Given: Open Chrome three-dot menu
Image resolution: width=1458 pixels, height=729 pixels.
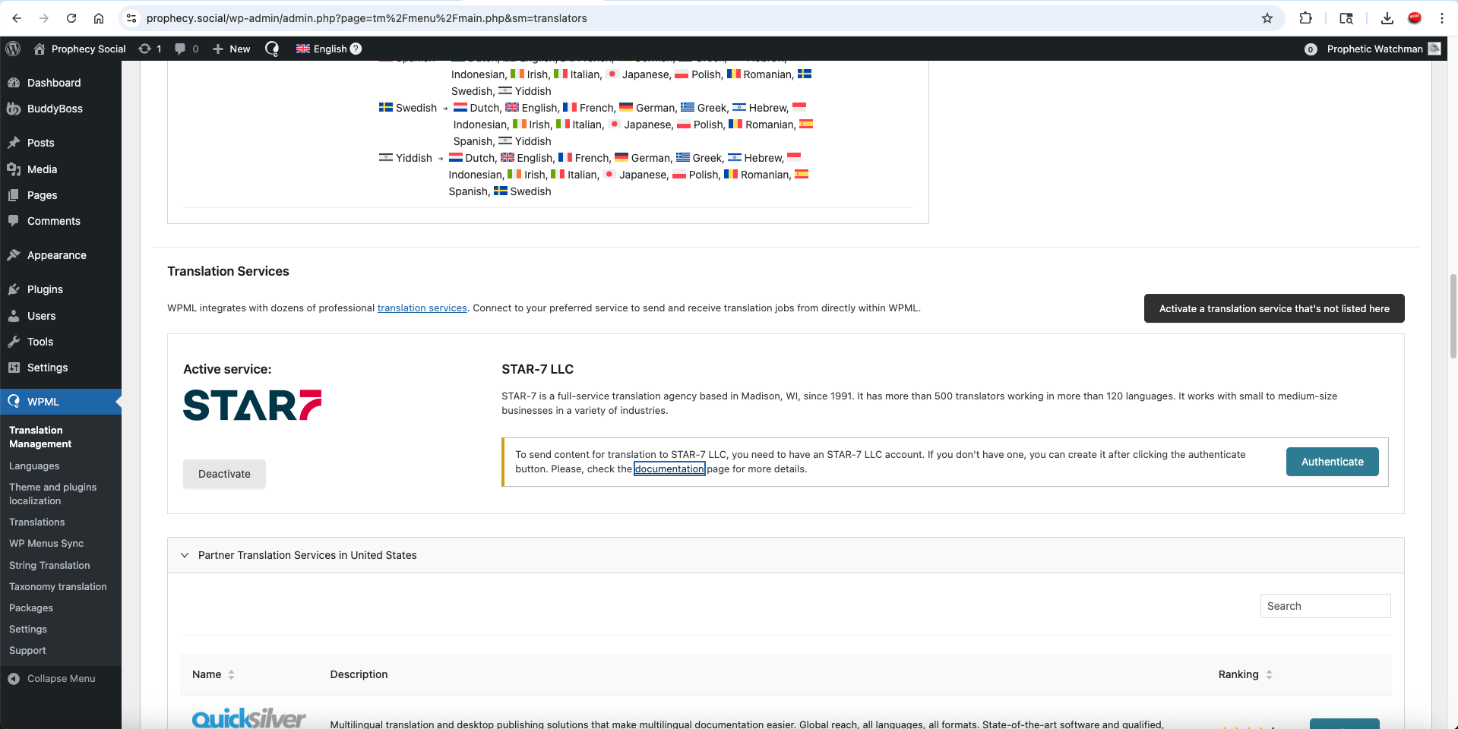Looking at the screenshot, I should (x=1442, y=18).
